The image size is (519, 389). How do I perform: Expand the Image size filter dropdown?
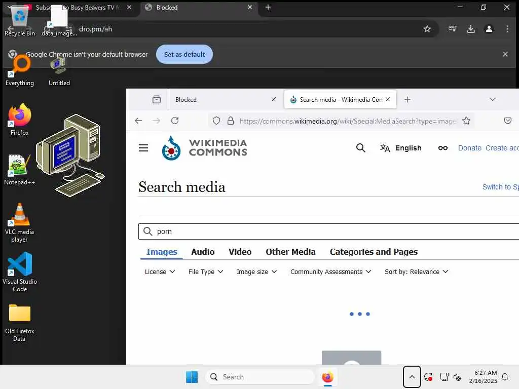click(256, 271)
